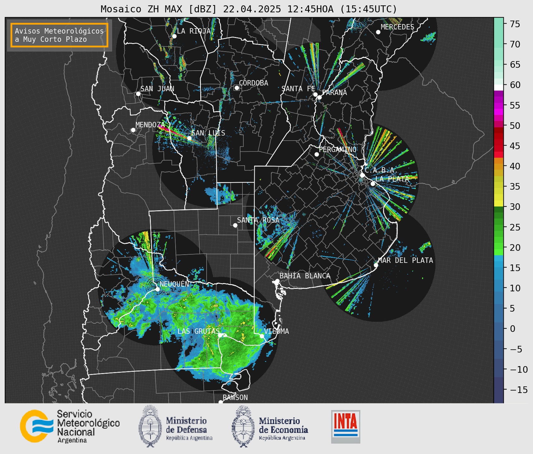This screenshot has width=533, height=454.
Task: Select the Rawson city marker
Action: (x=221, y=402)
